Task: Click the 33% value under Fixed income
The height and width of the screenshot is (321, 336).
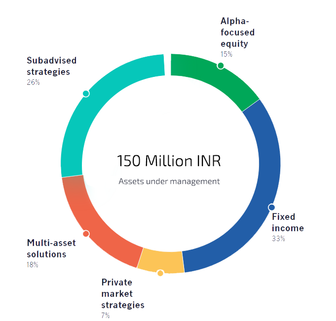Action: (278, 239)
